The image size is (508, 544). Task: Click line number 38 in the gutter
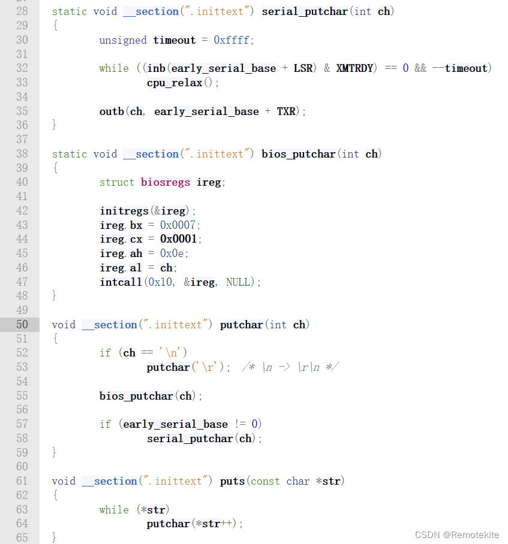tap(22, 153)
